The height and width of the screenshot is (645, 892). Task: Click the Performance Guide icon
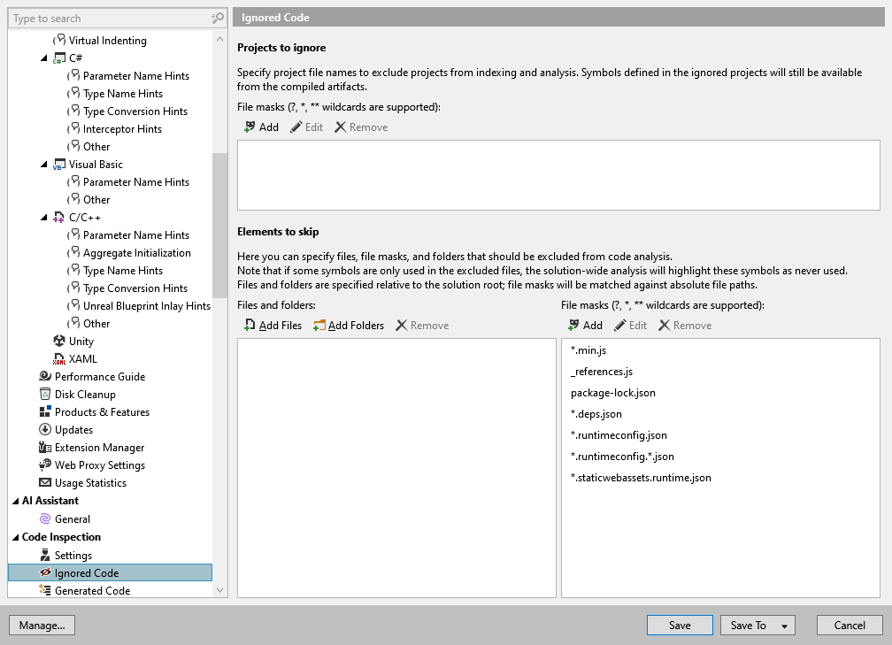[x=45, y=376]
